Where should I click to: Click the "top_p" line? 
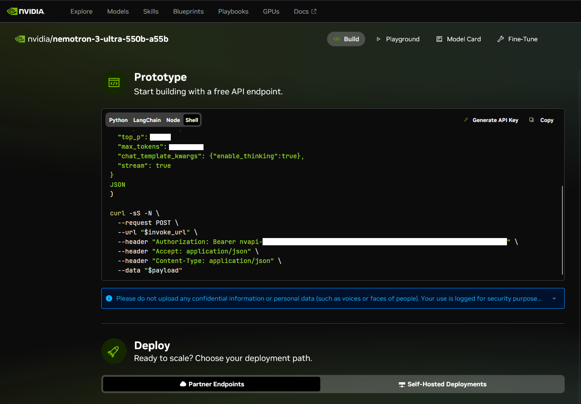click(144, 137)
